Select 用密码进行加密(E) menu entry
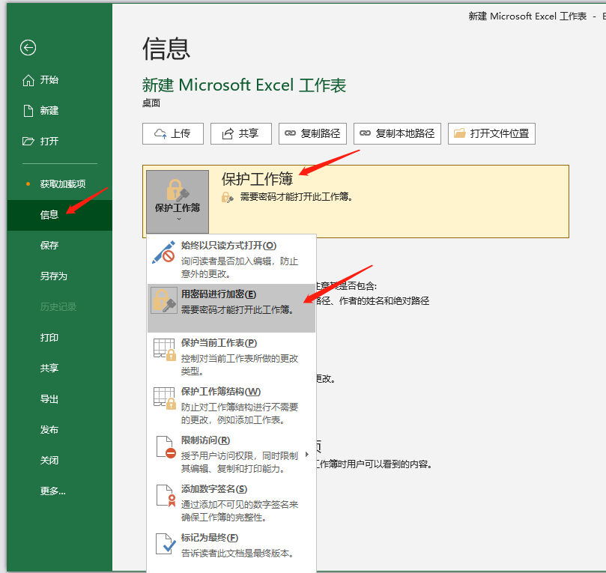This screenshot has height=573, width=606. point(231,308)
